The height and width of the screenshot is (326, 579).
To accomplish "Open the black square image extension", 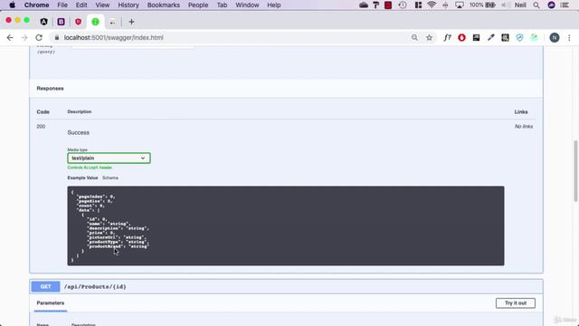I will [476, 38].
